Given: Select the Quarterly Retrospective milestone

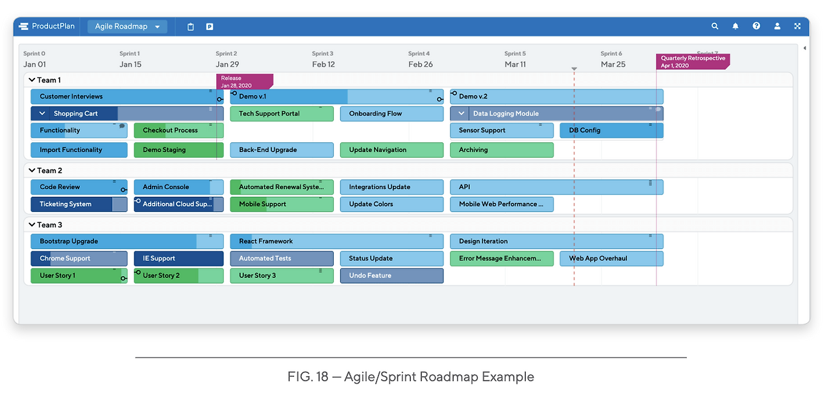Looking at the screenshot, I should click(693, 62).
